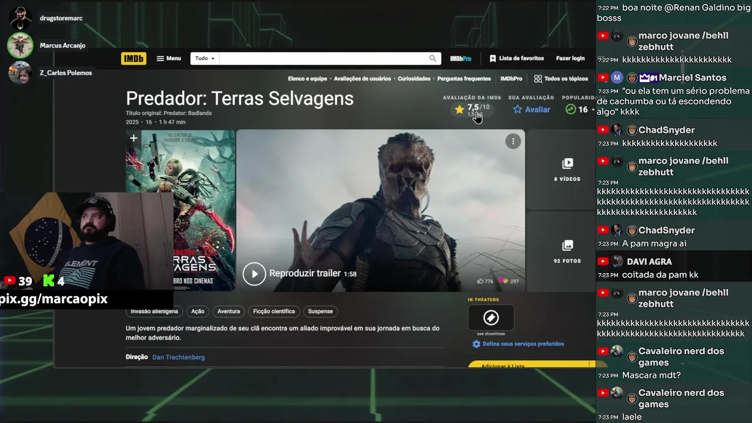Click the username Marciel Santos in chat
The width and height of the screenshot is (752, 423).
click(x=693, y=78)
